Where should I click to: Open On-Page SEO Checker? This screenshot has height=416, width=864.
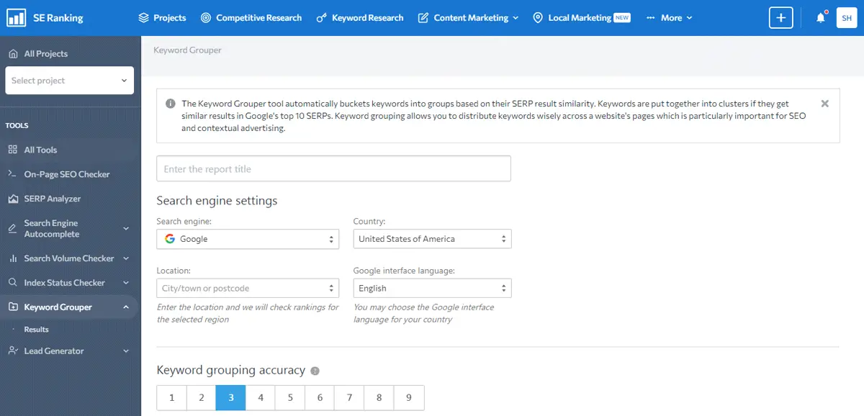67,174
